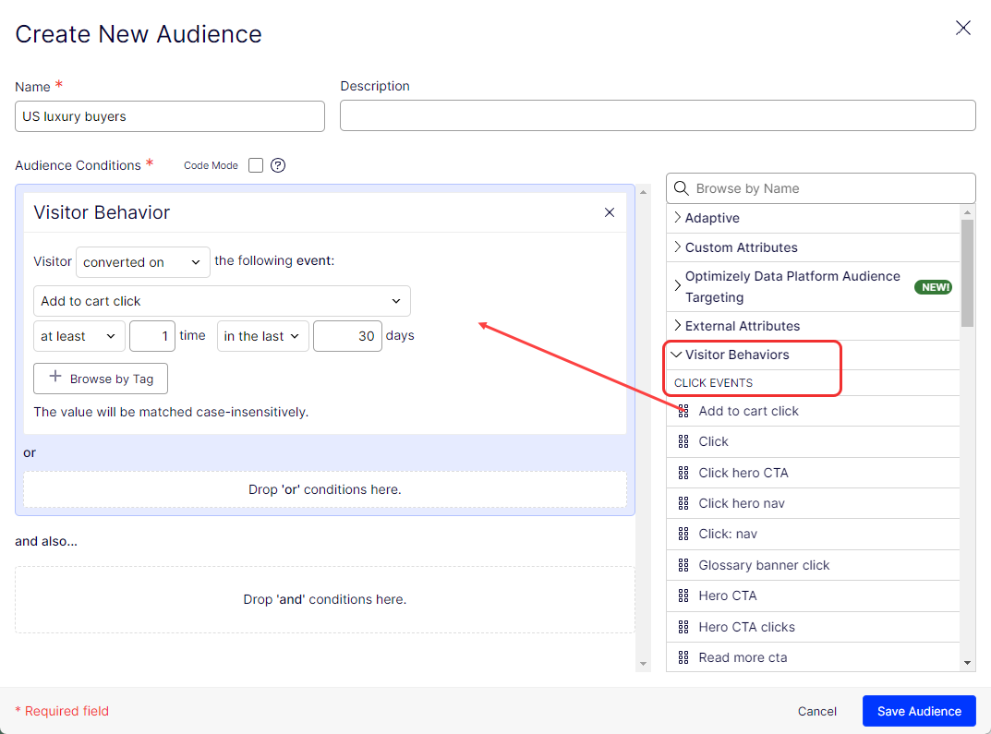Collapse the Visitor Behaviors section

click(x=678, y=355)
